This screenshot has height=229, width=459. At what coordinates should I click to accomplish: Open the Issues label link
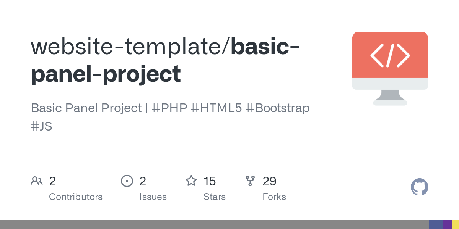(153, 197)
